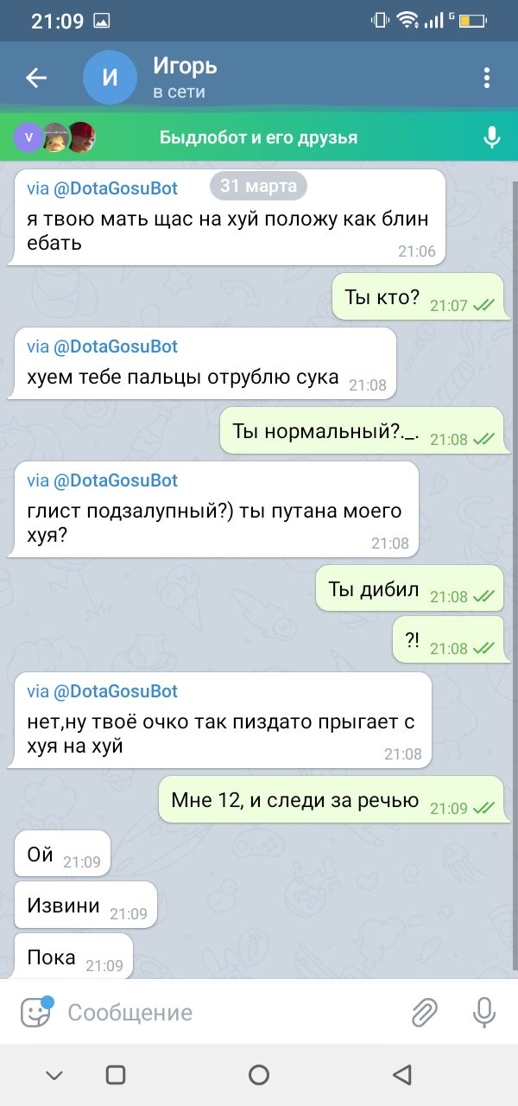The image size is (518, 1106).
Task: Open the three-dot options menu
Action: 487,78
